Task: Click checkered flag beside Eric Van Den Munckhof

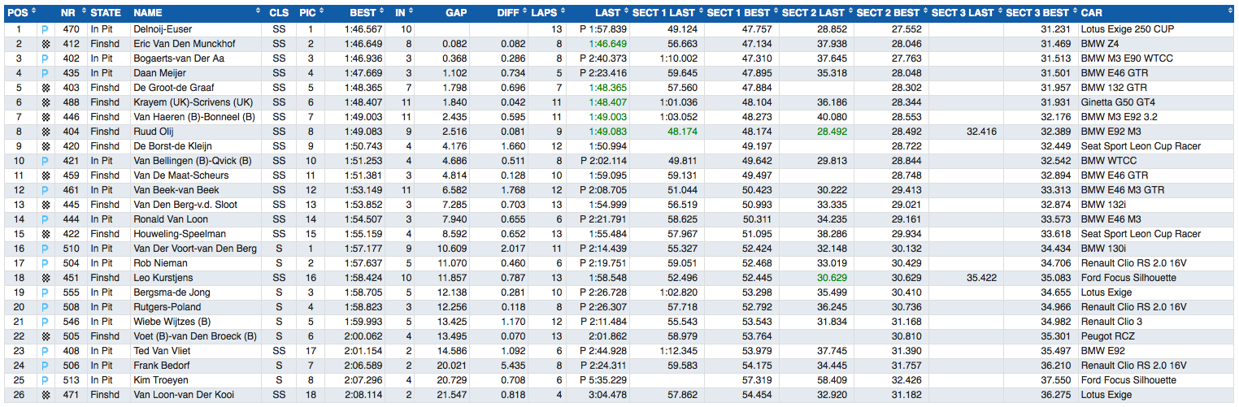Action: pos(46,44)
